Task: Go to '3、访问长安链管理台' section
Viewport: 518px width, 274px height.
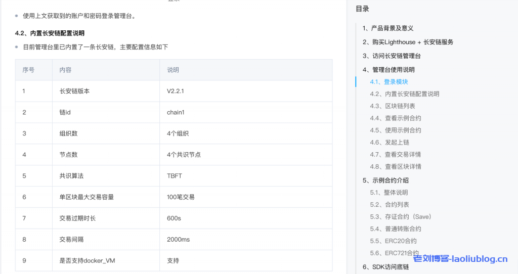Action: (391, 56)
